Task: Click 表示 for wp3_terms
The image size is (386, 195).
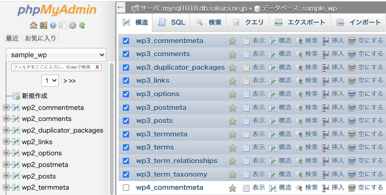Action: pos(253,148)
